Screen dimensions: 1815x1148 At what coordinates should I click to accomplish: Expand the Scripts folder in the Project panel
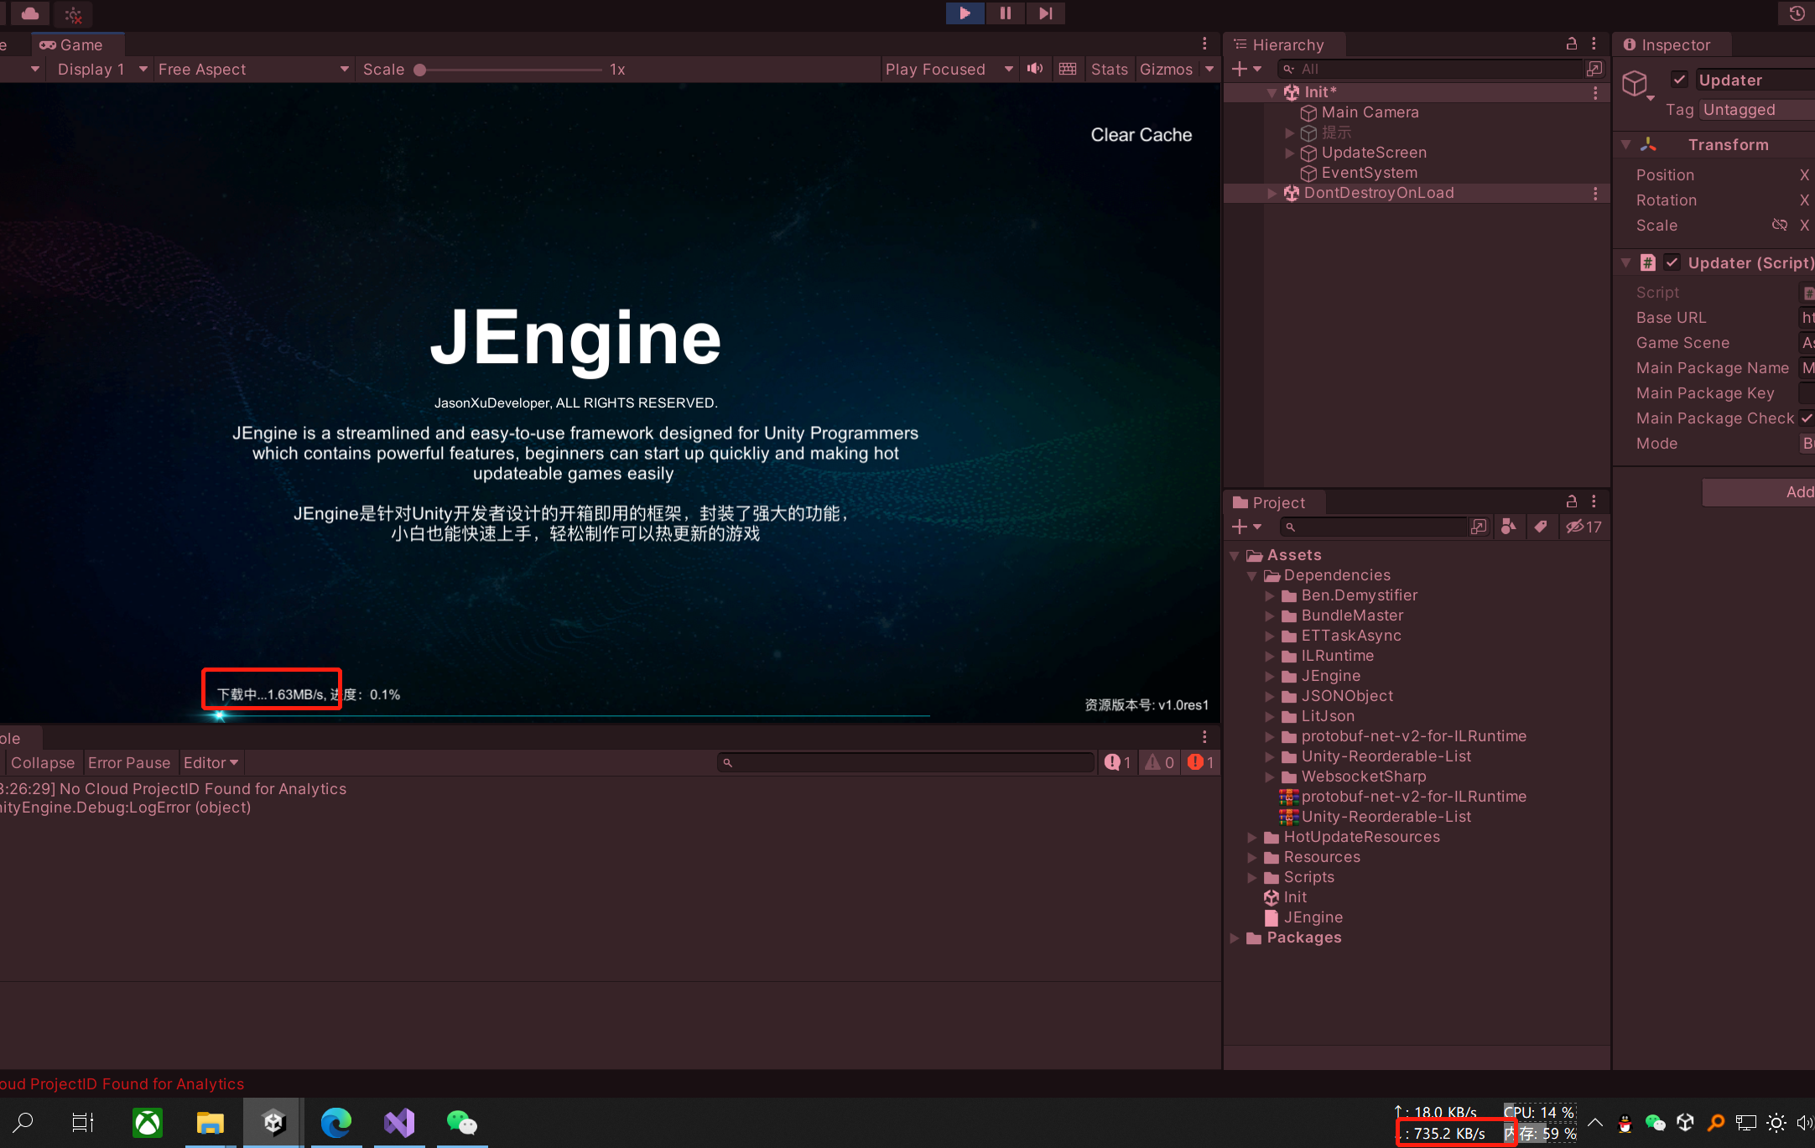(x=1252, y=877)
